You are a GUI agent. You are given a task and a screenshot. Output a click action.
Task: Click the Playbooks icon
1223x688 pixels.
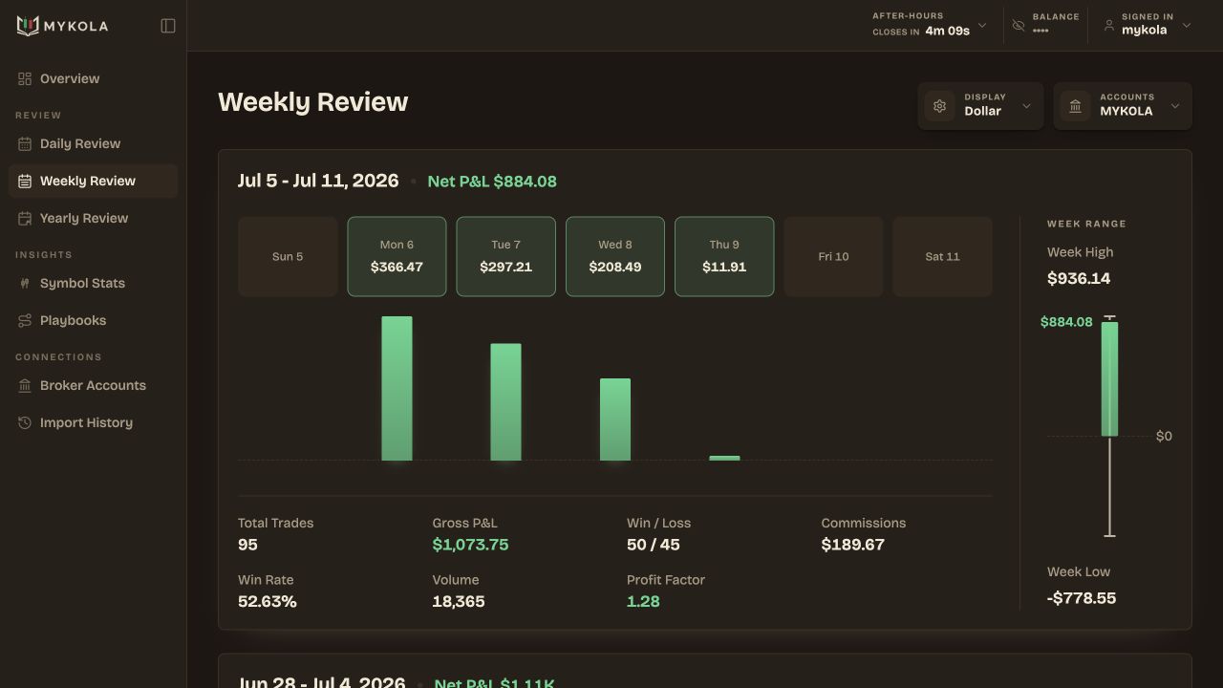pyautogui.click(x=25, y=320)
